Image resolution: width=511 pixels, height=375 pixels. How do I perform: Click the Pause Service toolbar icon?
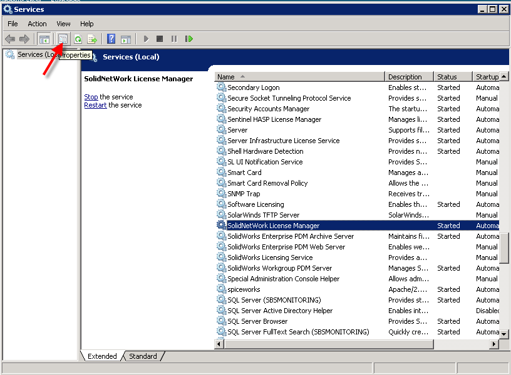point(174,39)
